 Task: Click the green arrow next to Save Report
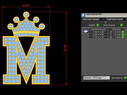[x=122, y=25]
